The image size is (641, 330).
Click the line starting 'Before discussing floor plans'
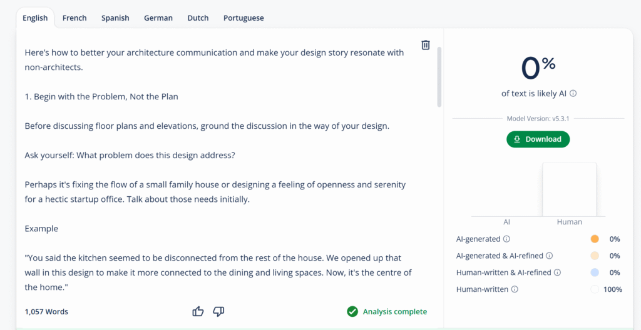207,126
